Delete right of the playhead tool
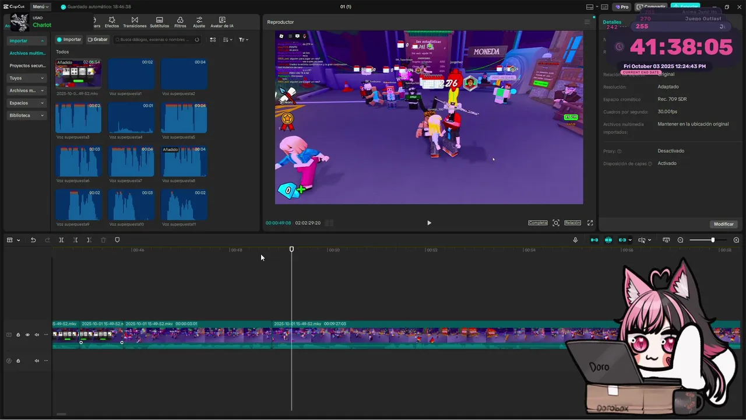746x420 pixels. [x=89, y=240]
